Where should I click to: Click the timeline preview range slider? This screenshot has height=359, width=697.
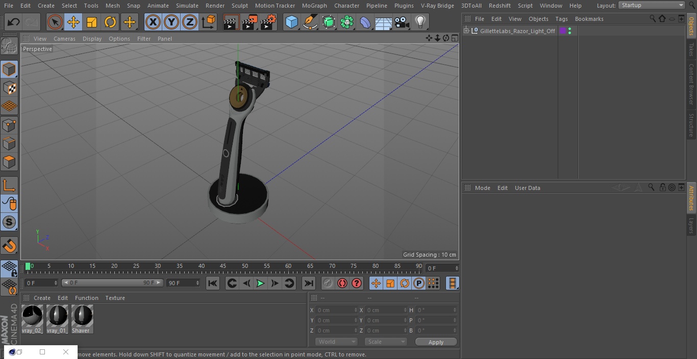(112, 283)
